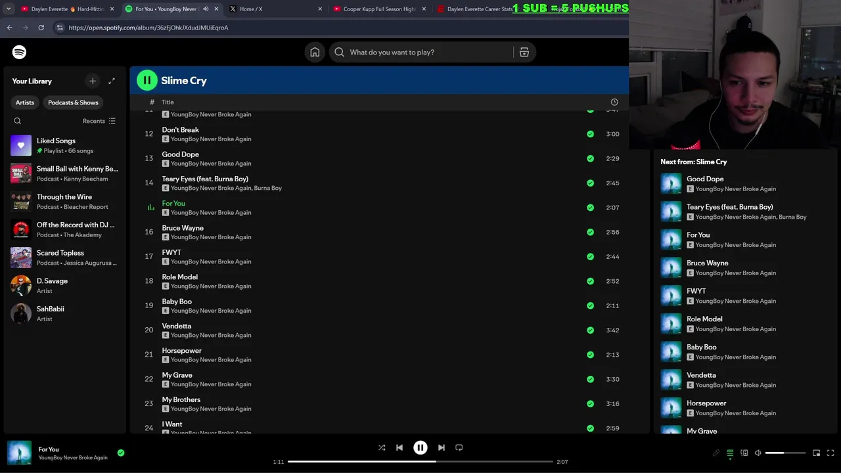
Task: Click now-playing album cover thumbnail
Action: [19, 453]
